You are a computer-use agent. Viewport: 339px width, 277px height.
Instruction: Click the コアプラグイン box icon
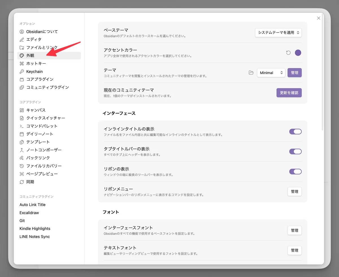coord(22,79)
